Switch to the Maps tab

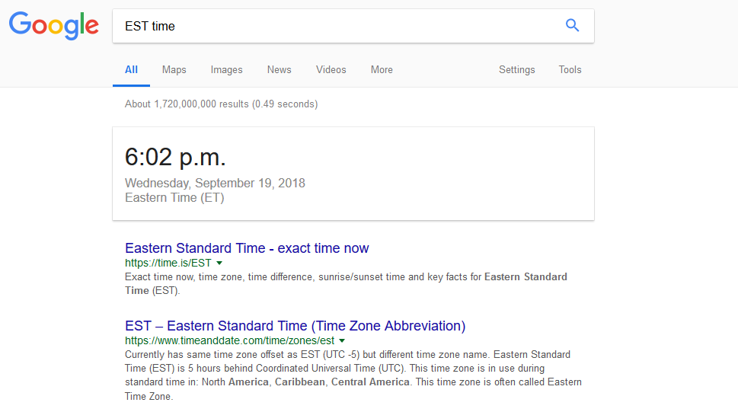click(x=174, y=69)
